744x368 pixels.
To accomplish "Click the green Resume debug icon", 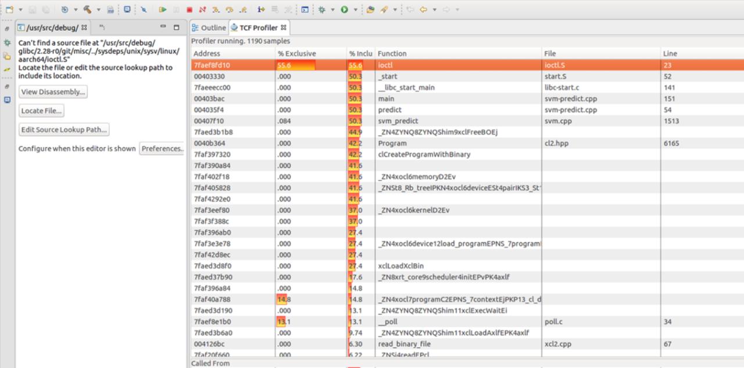I will [x=163, y=10].
